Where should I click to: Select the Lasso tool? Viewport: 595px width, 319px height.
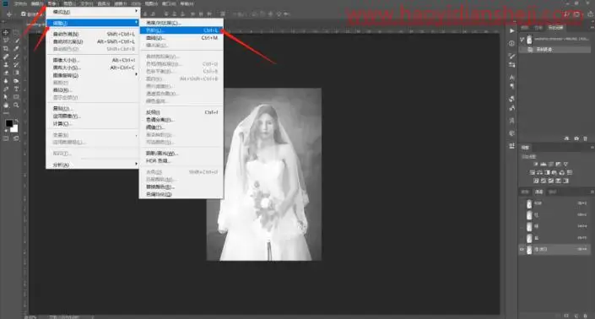6,41
